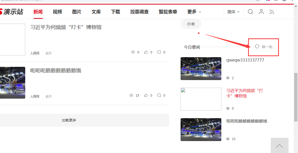Click the page vertical scrollbar thumb

(296, 97)
